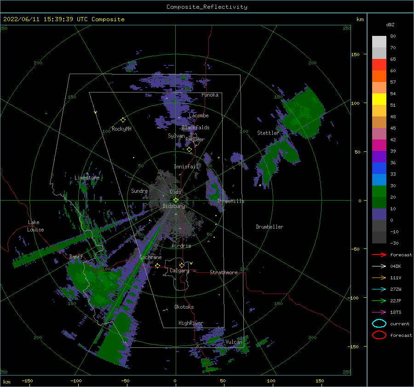This screenshot has width=414, height=387.
Task: Click the RedDeer city label
Action: pos(195,139)
